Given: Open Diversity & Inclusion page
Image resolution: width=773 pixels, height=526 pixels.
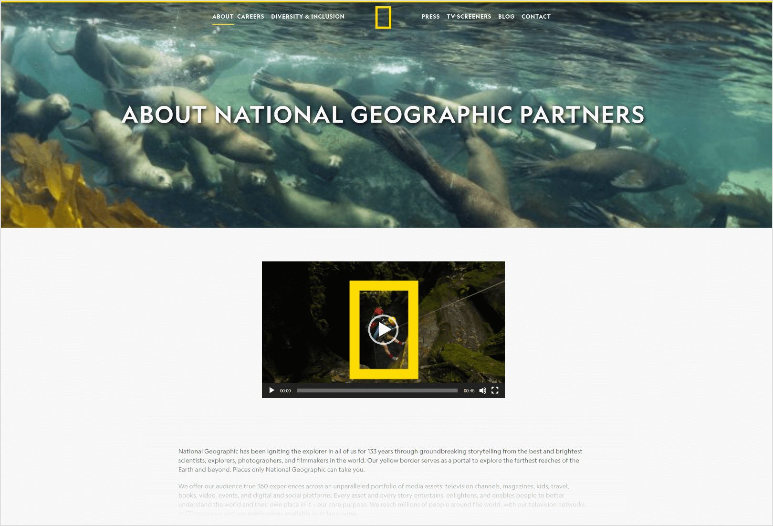Looking at the screenshot, I should [308, 16].
